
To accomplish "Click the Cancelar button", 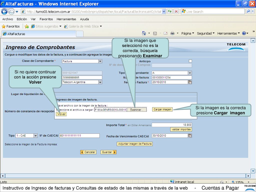I will pyautogui.click(x=88, y=152).
